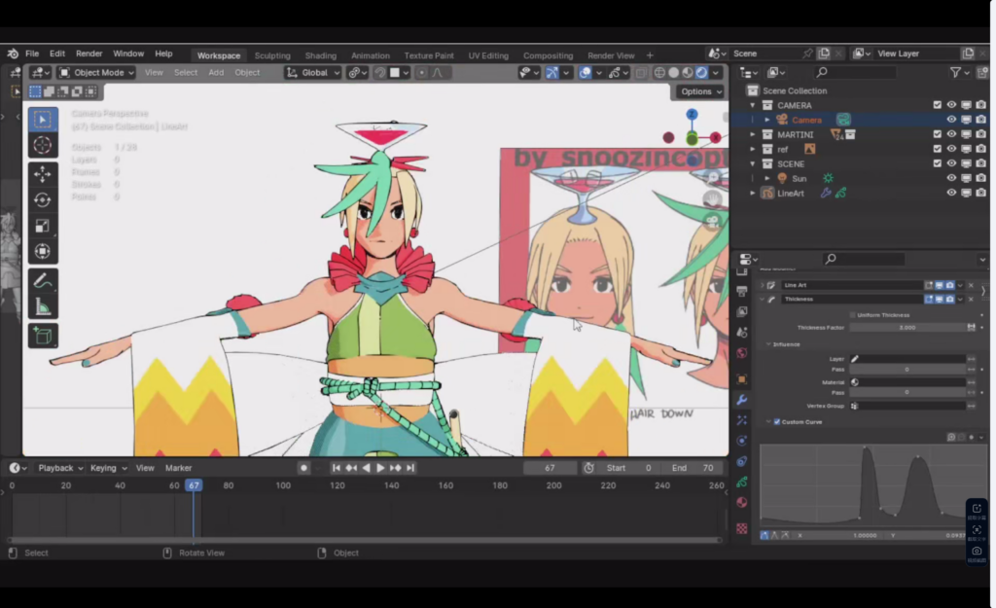Open the Physics properties tab
996x608 pixels.
tap(741, 441)
